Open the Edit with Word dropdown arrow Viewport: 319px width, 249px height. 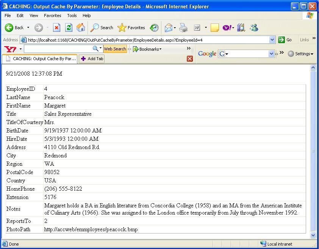click(x=206, y=28)
